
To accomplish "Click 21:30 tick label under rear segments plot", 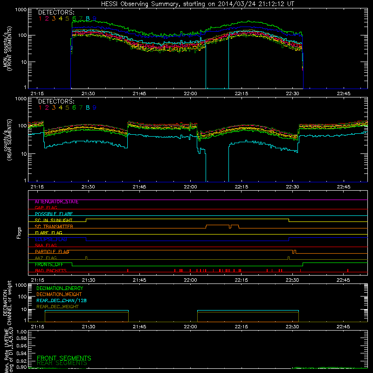I will (88, 187).
